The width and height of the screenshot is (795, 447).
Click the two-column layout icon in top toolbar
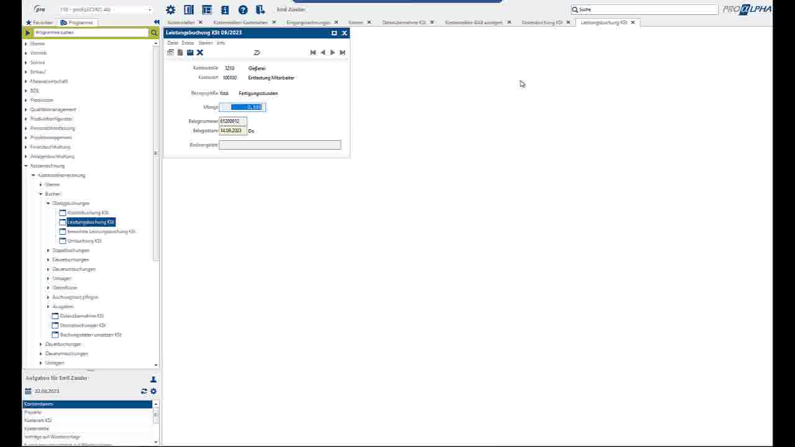pyautogui.click(x=189, y=10)
